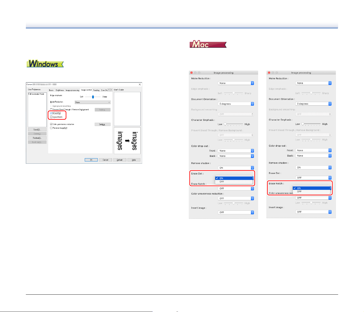364x312 pixels.
Task: Click the Character Emphasis slider in right Mac window
Action: point(311,124)
